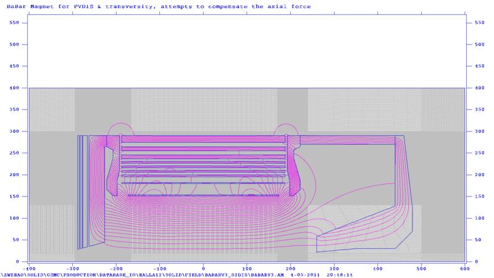The width and height of the screenshot is (494, 278).
Task: Click the "100" label on the x-axis
Action: tap(247, 269)
